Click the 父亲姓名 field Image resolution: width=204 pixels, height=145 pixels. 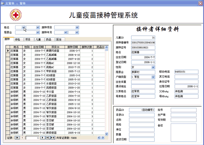(x=143, y=91)
